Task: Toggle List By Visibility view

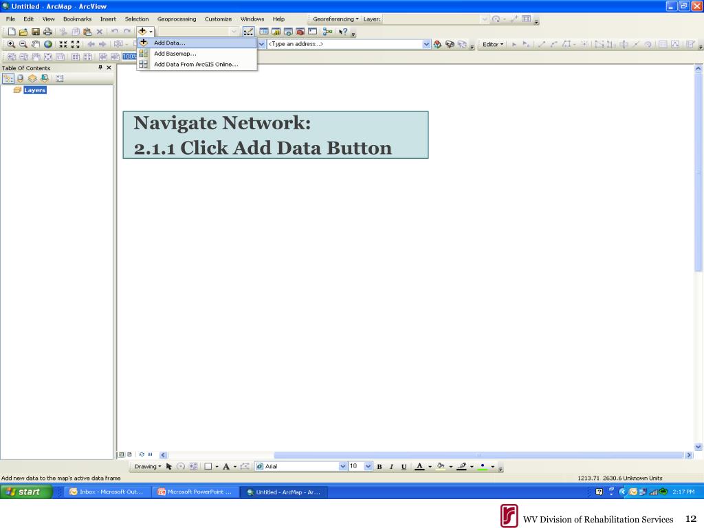Action: 32,78
